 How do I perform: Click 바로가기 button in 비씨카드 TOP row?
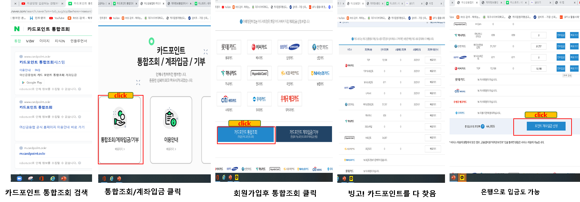pyautogui.click(x=433, y=60)
